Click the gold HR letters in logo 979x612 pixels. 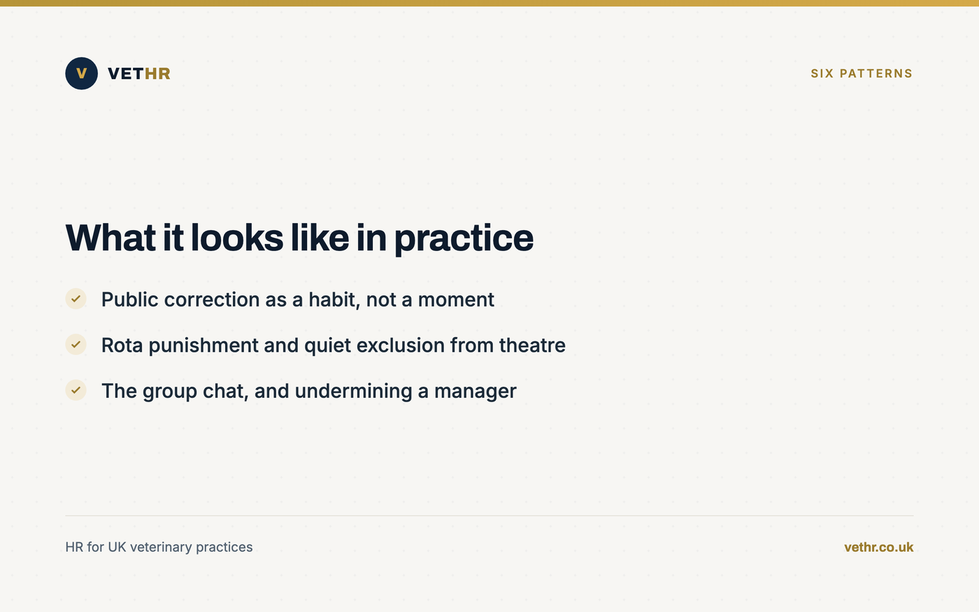(x=157, y=73)
